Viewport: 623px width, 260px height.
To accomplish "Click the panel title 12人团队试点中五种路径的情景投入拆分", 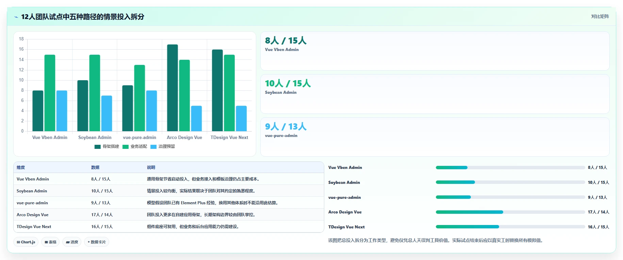I will (x=83, y=17).
